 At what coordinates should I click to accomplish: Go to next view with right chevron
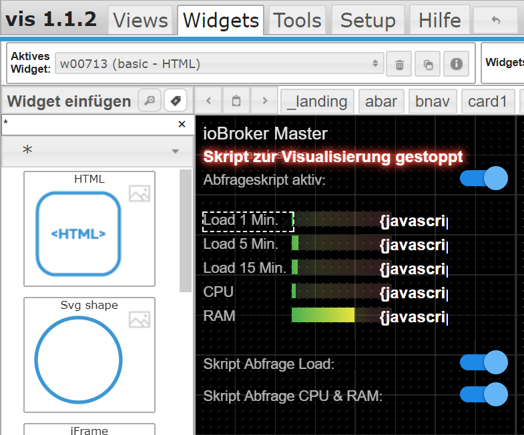coord(265,101)
